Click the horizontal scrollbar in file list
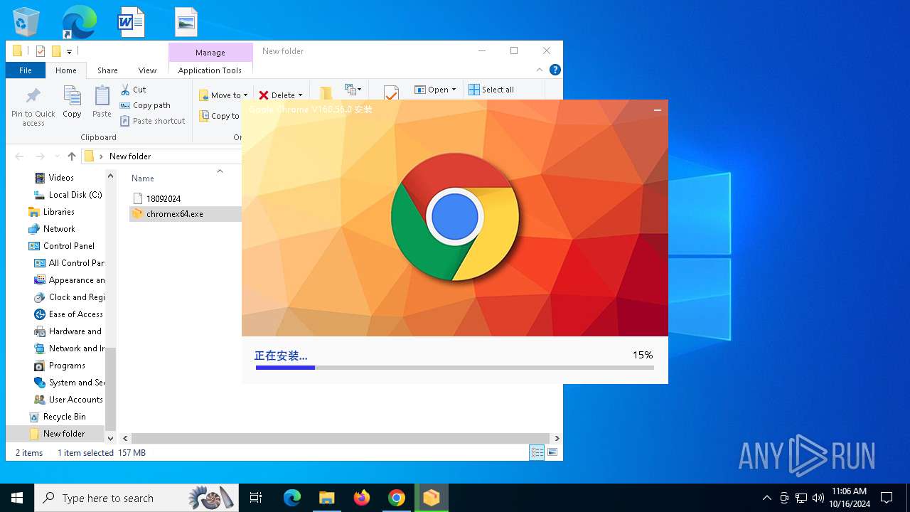 (x=341, y=439)
